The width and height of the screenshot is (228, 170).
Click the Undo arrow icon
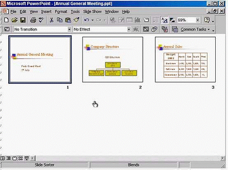[x=87, y=20]
